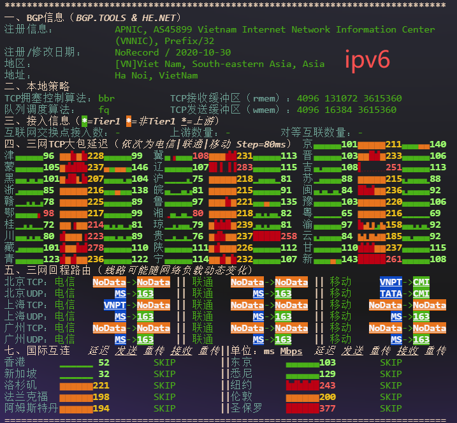Click the '二、本地策略' section heading
457x423 pixels.
[x=37, y=87]
